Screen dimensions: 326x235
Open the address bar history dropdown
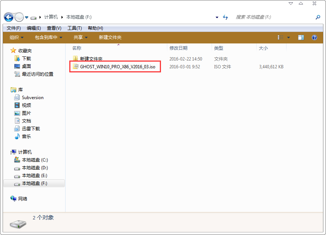216,17
